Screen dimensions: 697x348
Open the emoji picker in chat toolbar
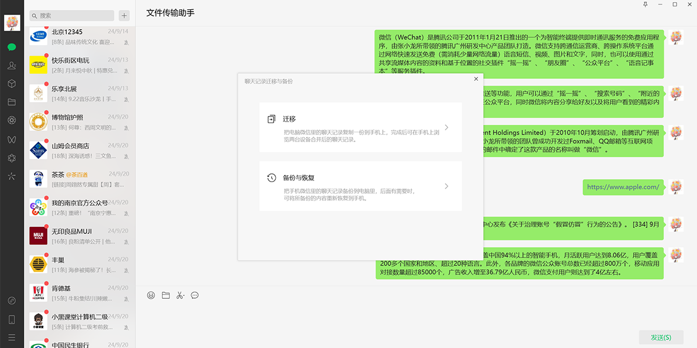point(151,295)
